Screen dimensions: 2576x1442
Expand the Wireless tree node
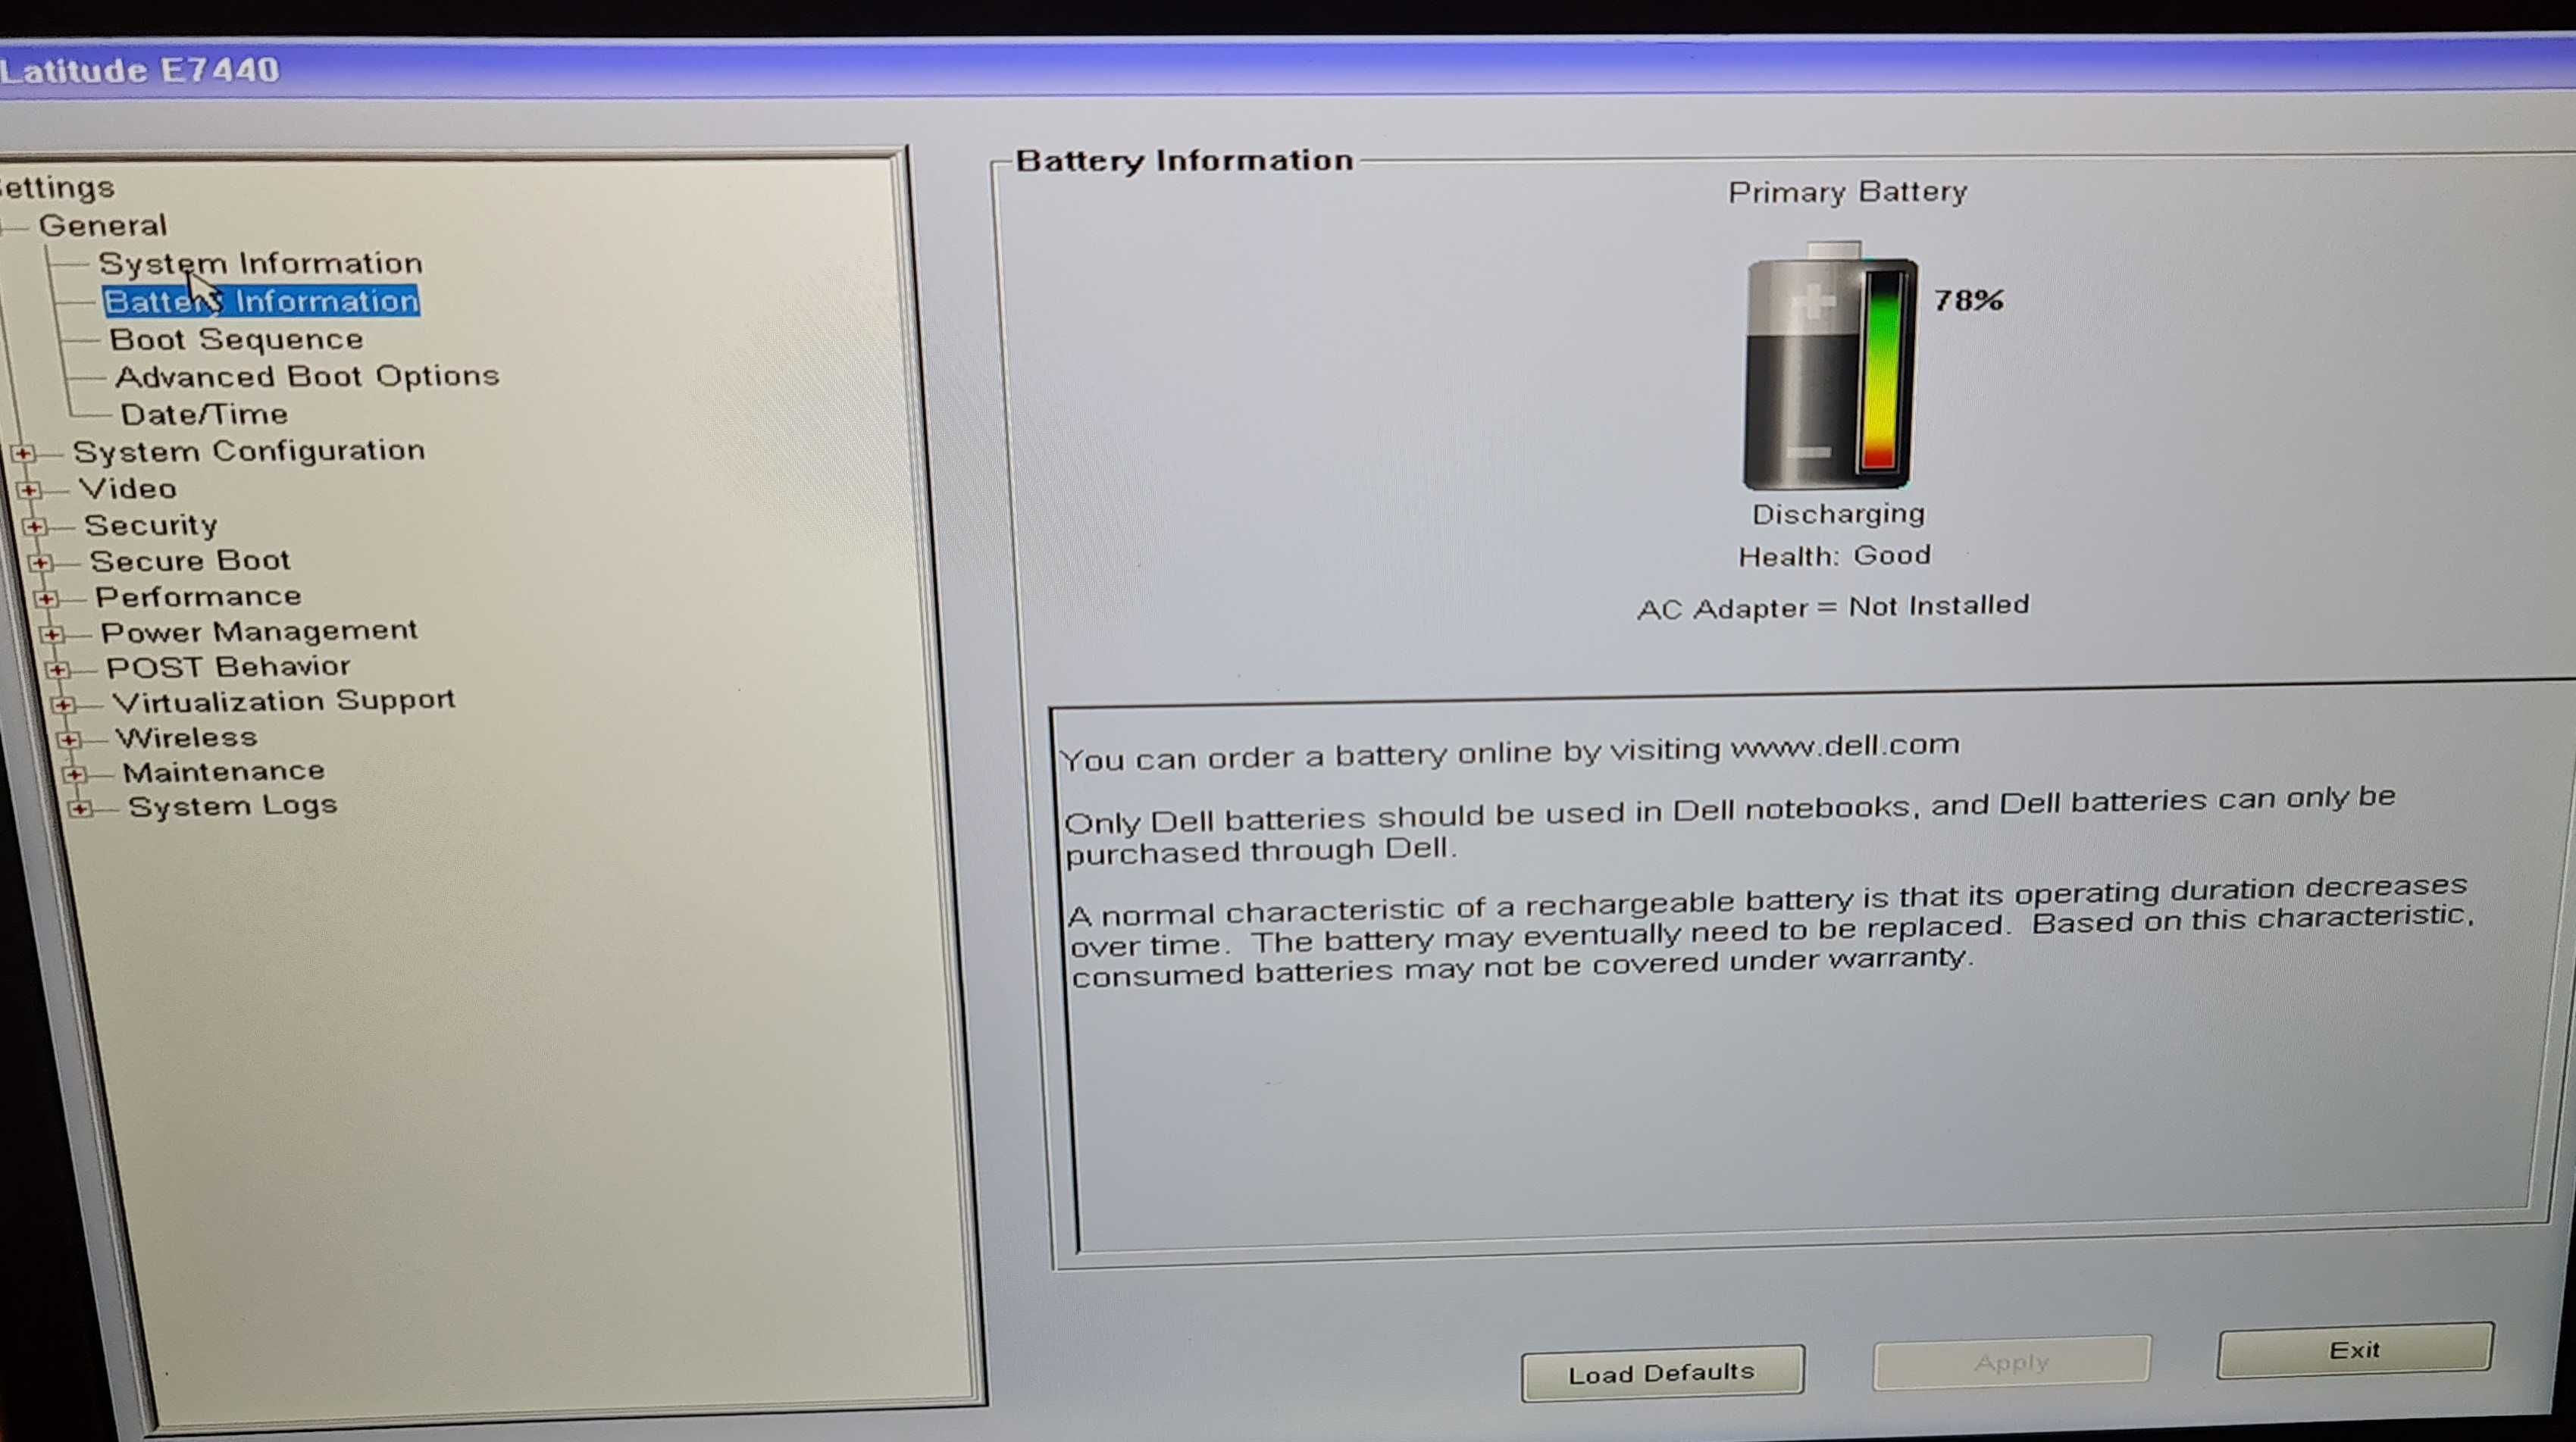coord(69,739)
